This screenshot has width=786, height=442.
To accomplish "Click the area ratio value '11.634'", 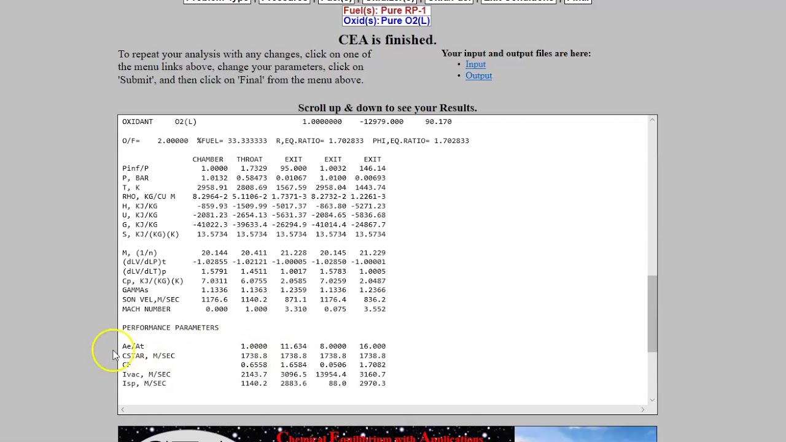I will [294, 346].
